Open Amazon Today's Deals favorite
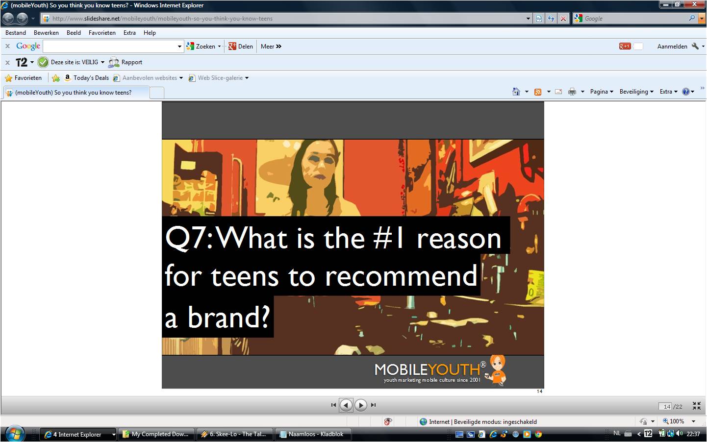 point(87,78)
